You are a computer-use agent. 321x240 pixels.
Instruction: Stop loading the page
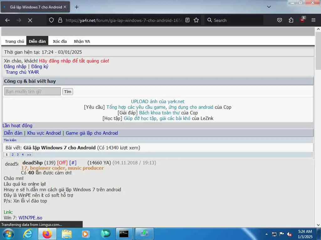tap(30, 20)
